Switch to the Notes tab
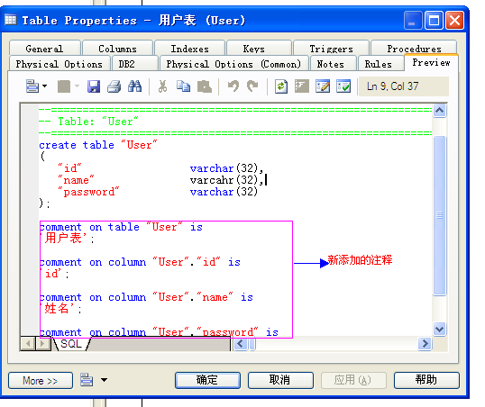This screenshot has height=407, width=485. (334, 64)
